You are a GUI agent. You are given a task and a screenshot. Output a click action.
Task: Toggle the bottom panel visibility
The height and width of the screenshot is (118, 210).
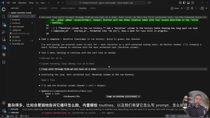188,3
